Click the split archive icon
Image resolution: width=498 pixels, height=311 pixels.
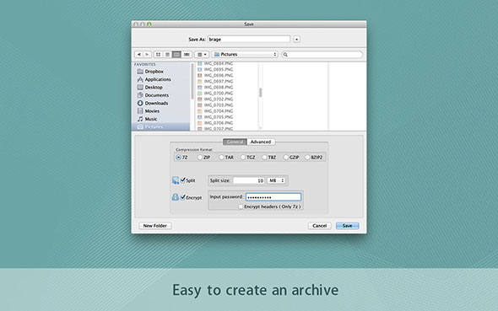[176, 180]
